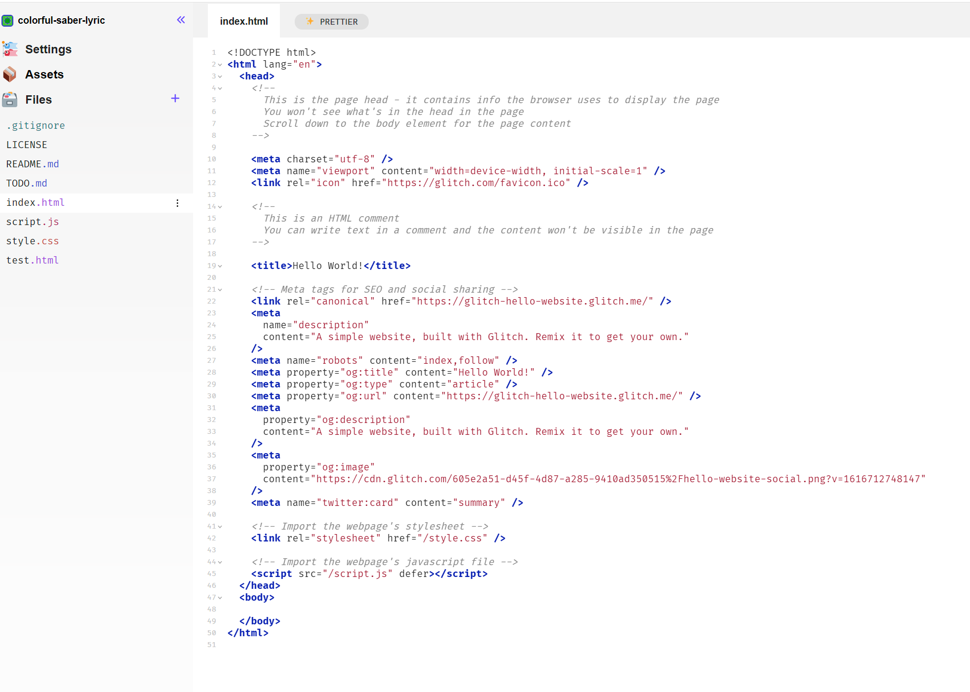The height and width of the screenshot is (692, 970).
Task: Open index.html file options (three dots)
Action: pyautogui.click(x=177, y=203)
